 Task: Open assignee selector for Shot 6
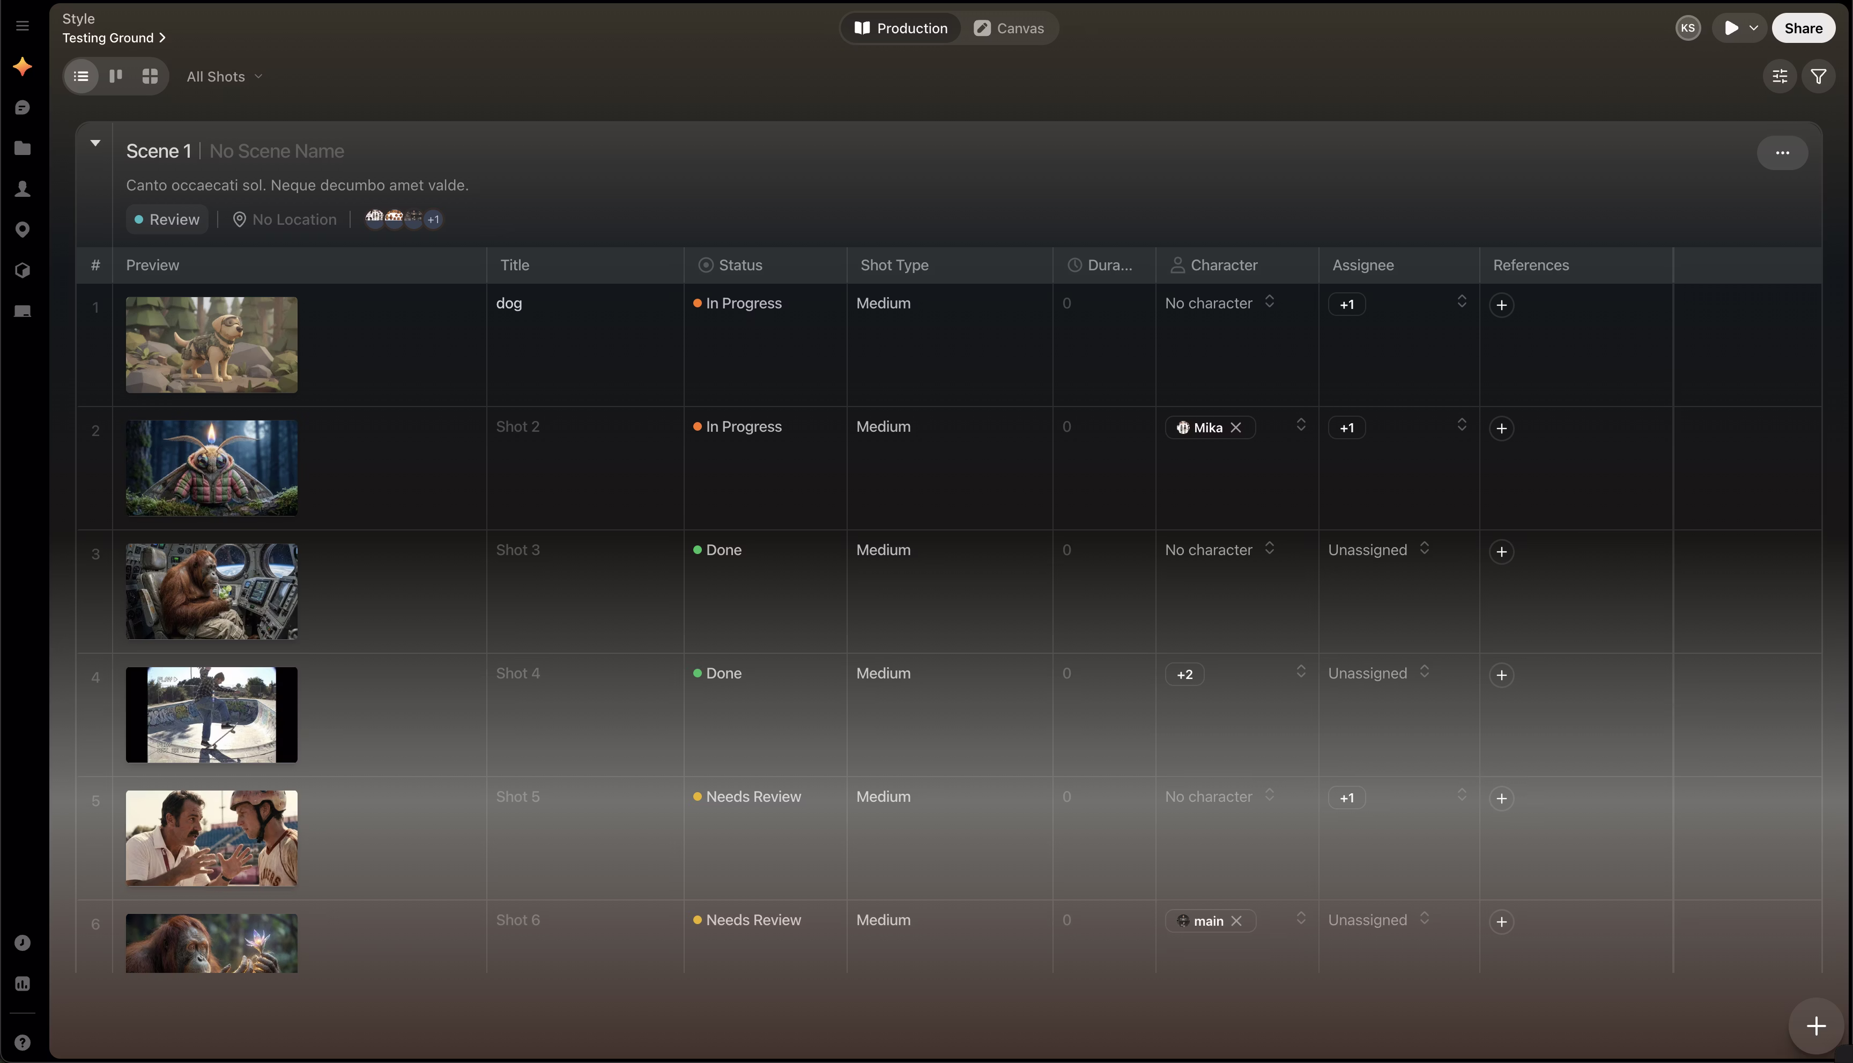[1378, 920]
